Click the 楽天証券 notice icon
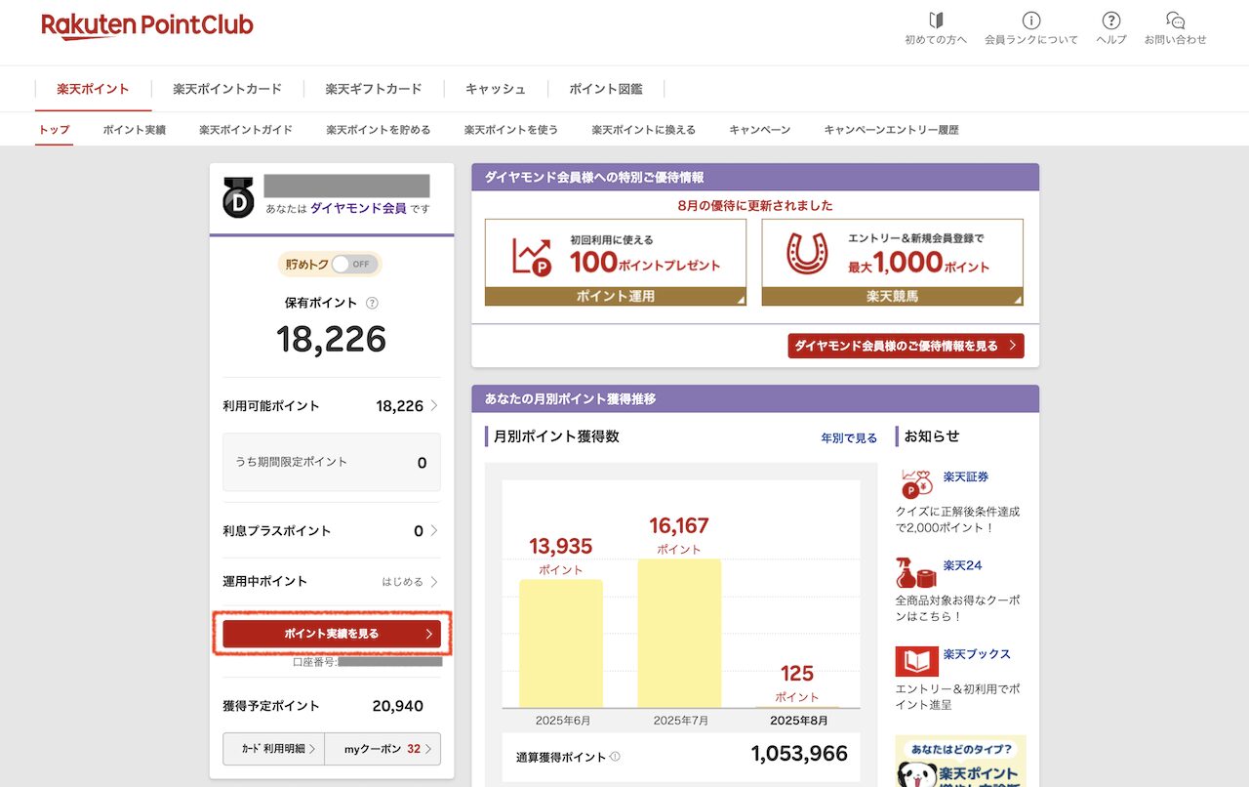Image resolution: width=1249 pixels, height=787 pixels. click(915, 482)
